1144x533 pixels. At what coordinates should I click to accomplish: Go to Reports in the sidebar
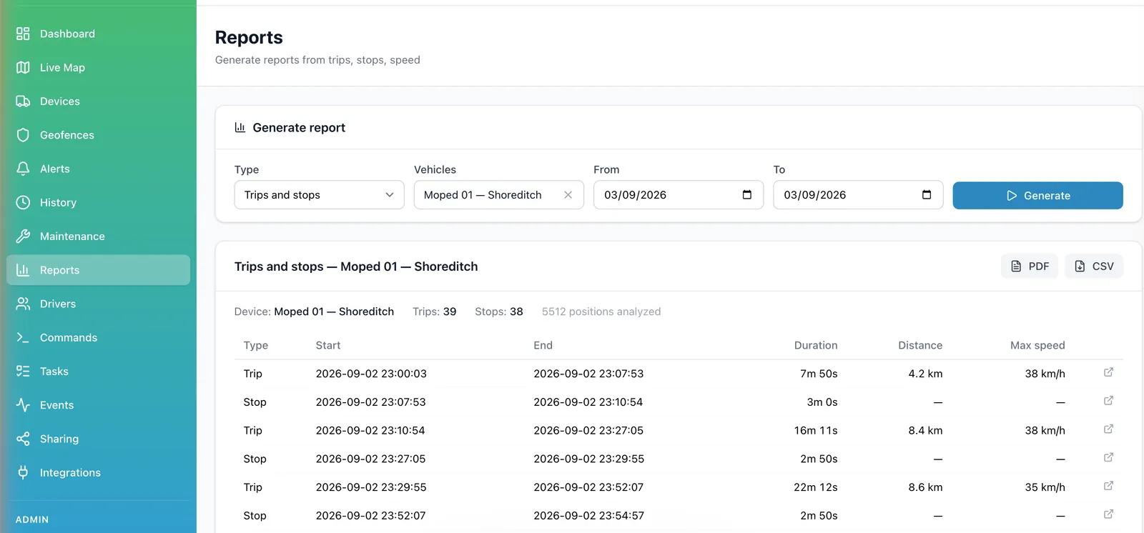click(99, 270)
